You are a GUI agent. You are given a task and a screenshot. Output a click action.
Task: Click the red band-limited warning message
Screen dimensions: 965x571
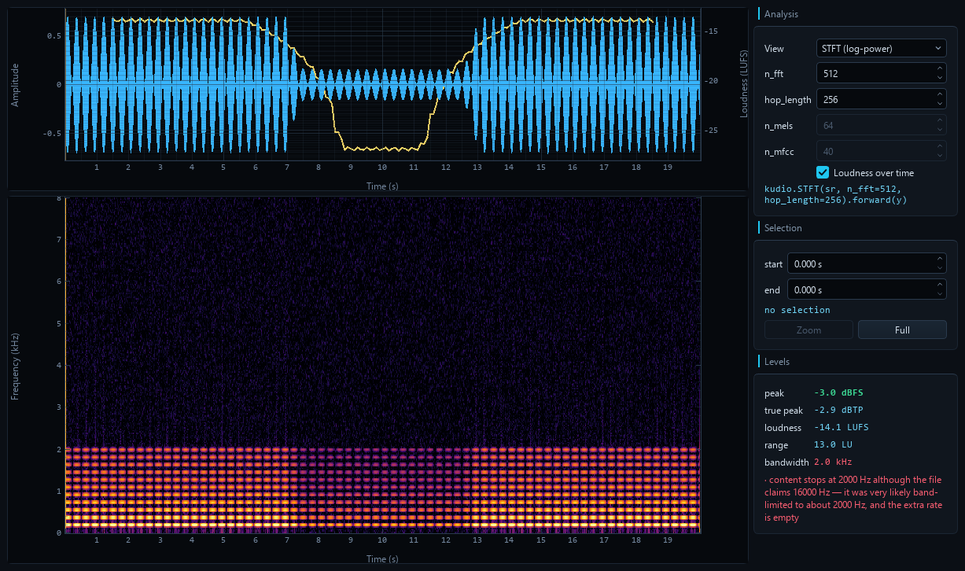click(x=853, y=499)
